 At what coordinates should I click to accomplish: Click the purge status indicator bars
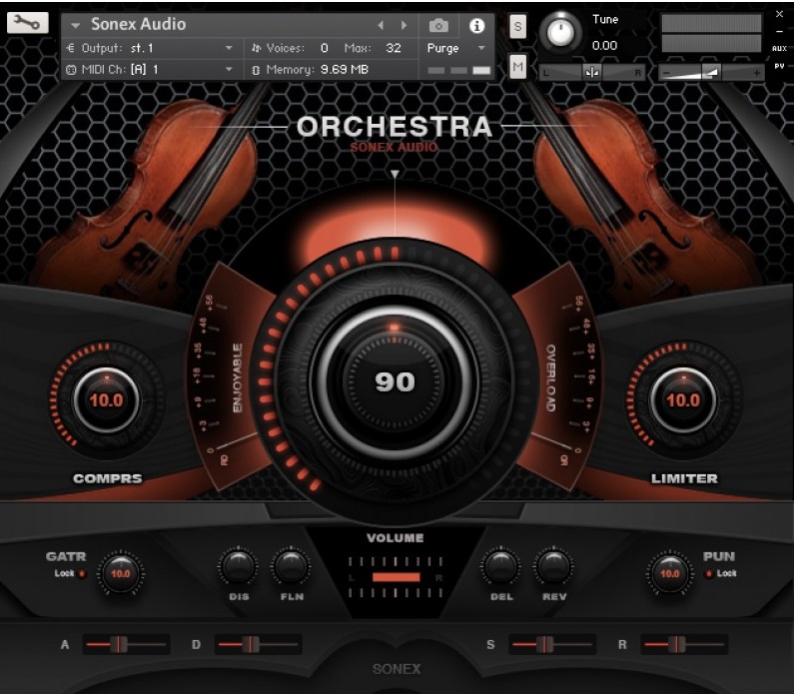coord(458,70)
